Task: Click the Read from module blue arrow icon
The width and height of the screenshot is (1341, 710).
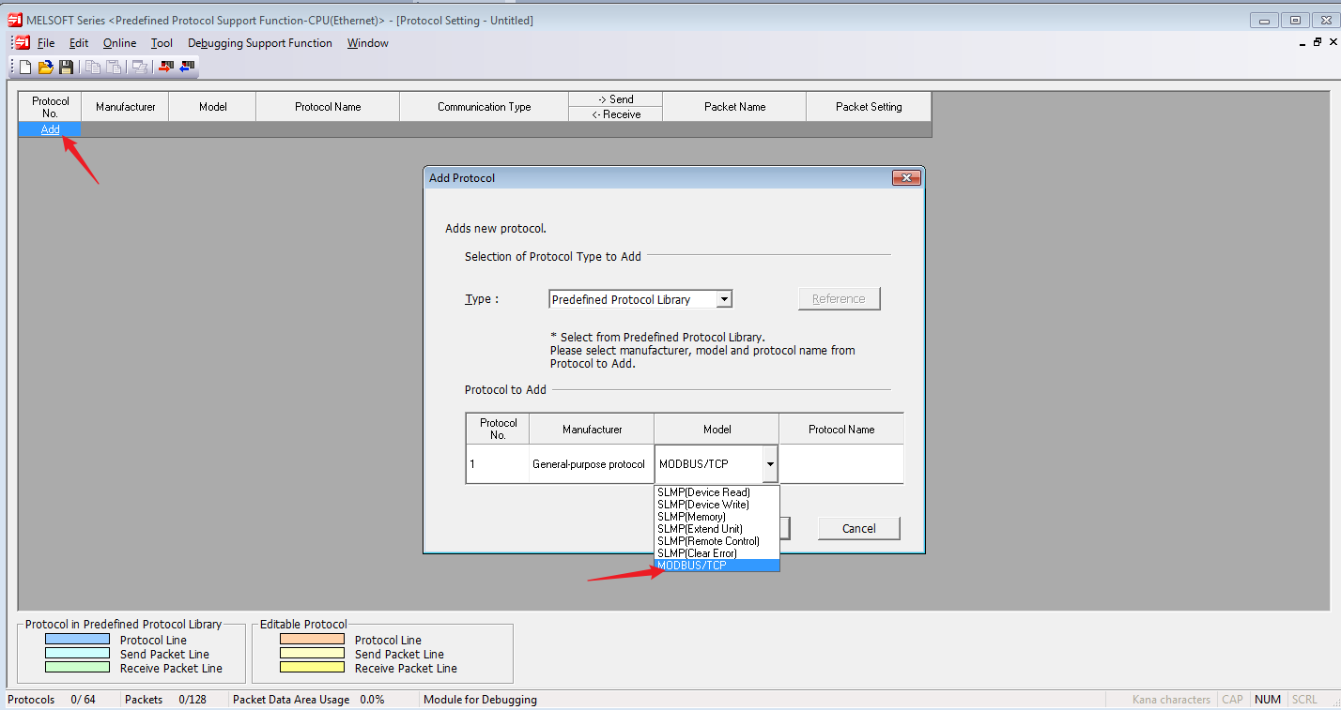Action: [187, 67]
